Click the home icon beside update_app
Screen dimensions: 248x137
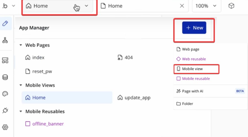tap(120, 98)
